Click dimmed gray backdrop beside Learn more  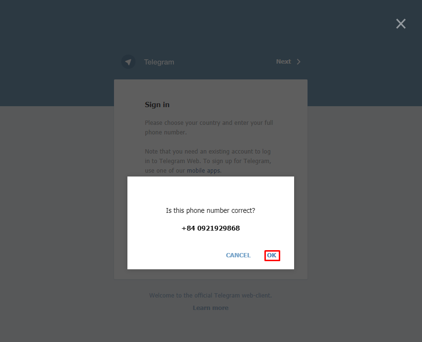(x=296, y=308)
